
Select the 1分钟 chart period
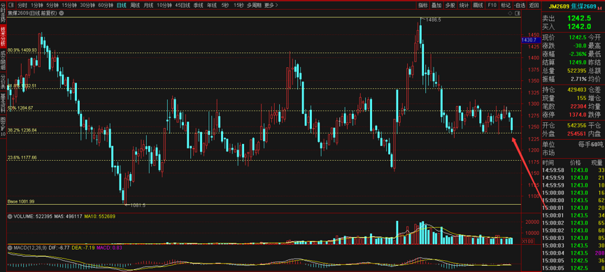pyautogui.click(x=36, y=5)
